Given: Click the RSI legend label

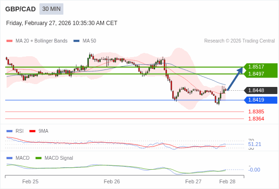Looking at the screenshot, I should pyautogui.click(x=19, y=131).
